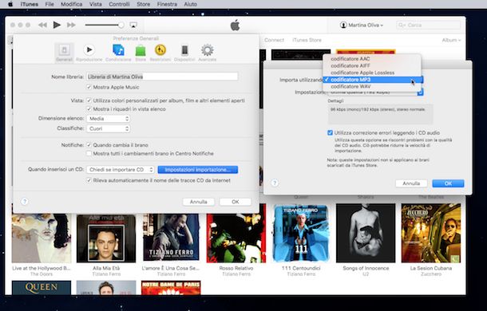Open Martina Oliva account dropdown
Viewport: 487px width, 311px height.
[x=362, y=26]
